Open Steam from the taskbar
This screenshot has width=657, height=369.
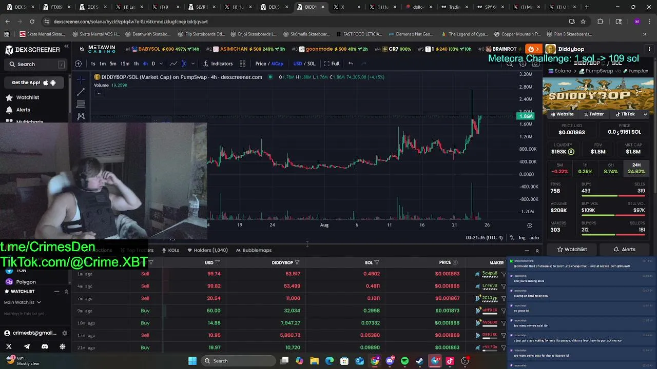(419, 361)
